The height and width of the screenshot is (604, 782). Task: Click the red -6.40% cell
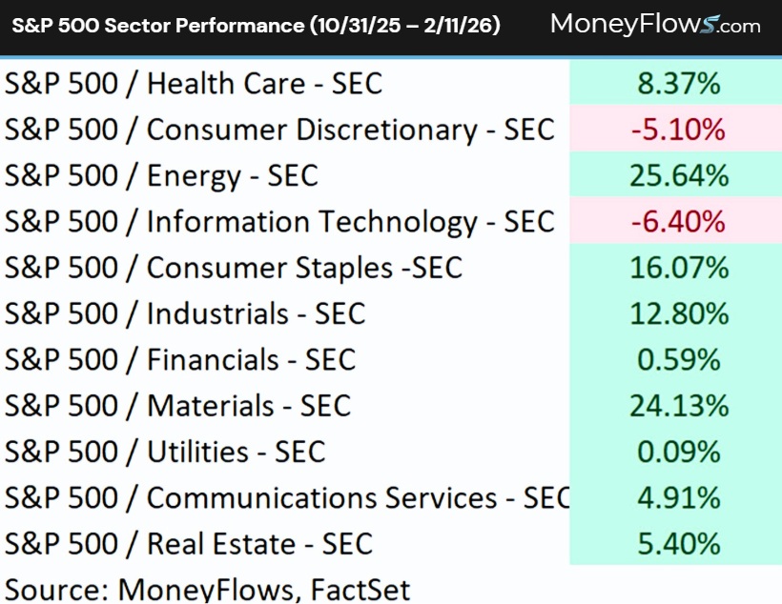point(678,222)
